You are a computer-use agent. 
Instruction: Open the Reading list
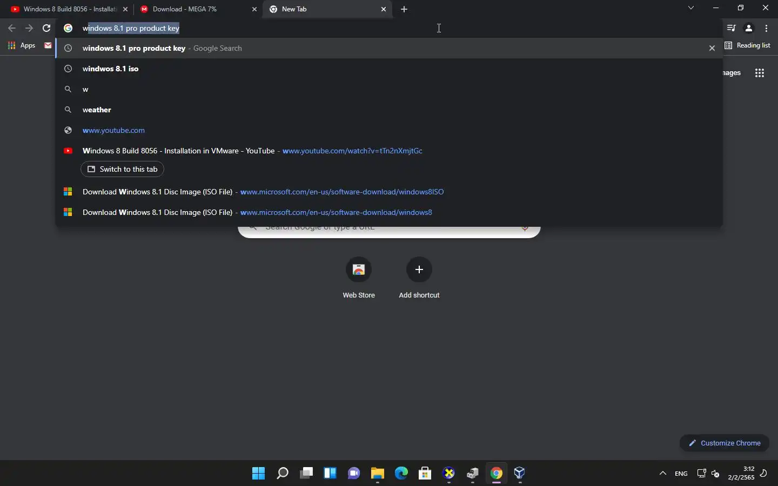click(747, 45)
